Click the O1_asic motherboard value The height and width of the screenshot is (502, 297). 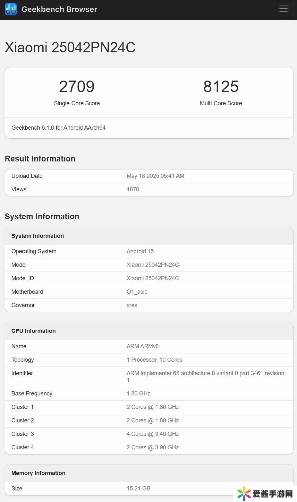coord(137,292)
